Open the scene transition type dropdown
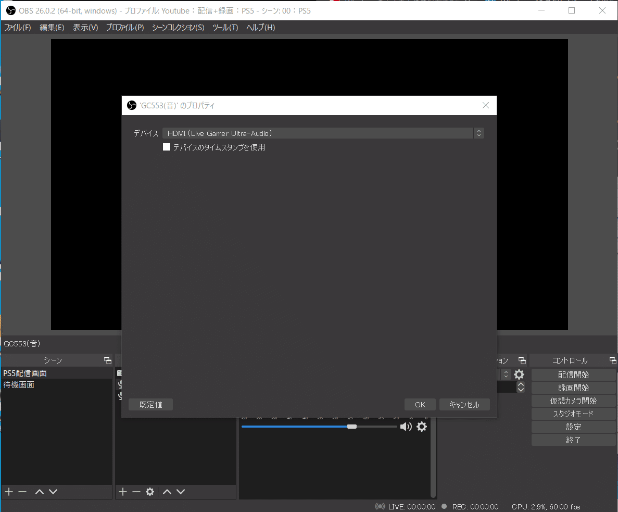The height and width of the screenshot is (512, 618). [506, 374]
